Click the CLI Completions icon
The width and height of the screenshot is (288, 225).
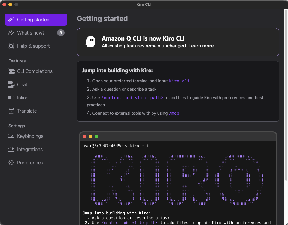[11, 71]
